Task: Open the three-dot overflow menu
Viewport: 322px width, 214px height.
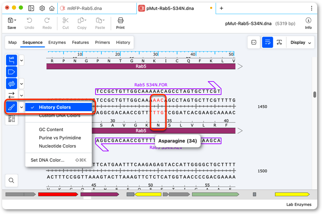Action: click(312, 8)
